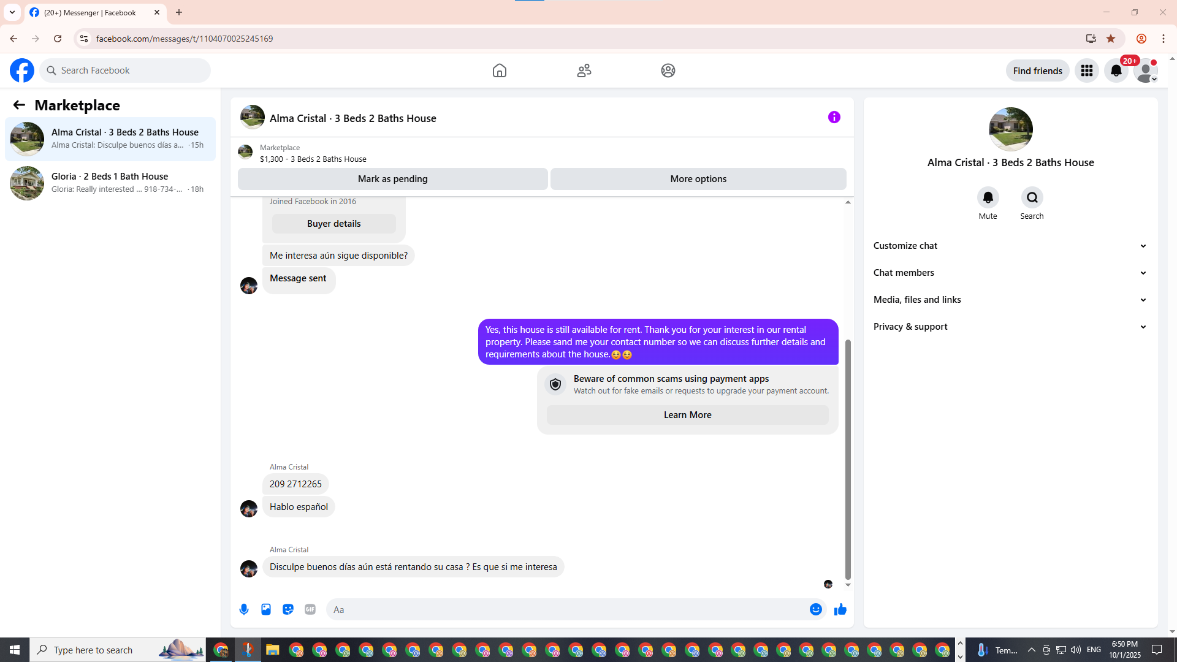Click the Disculpe buenos días message bubble
1177x662 pixels.
[413, 567]
